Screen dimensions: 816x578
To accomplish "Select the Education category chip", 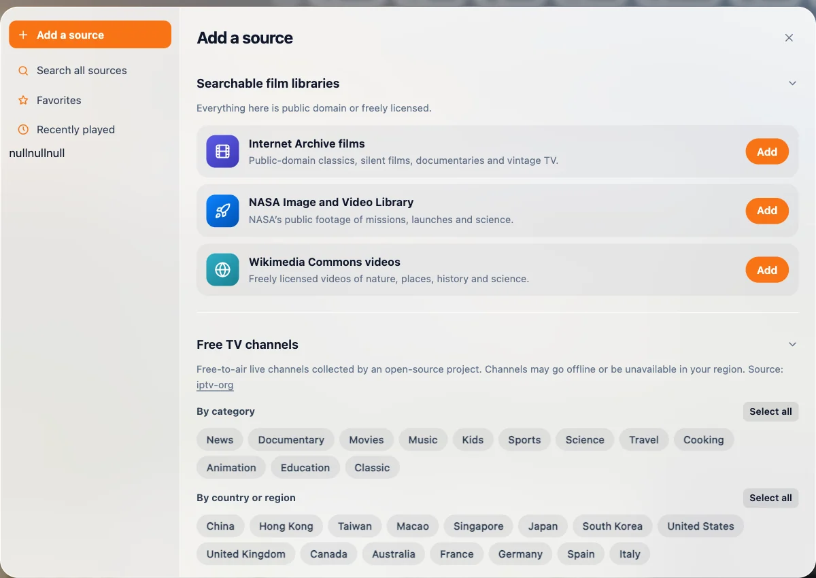I will click(305, 468).
